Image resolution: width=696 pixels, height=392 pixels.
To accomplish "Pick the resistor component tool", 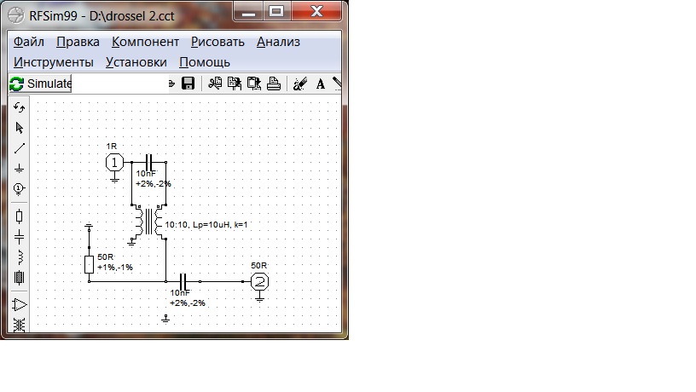I will (19, 216).
